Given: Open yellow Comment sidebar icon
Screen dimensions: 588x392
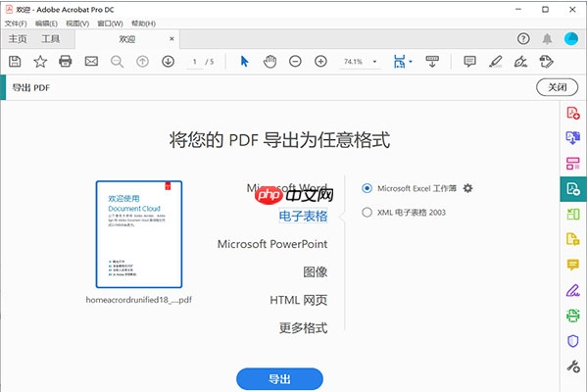Looking at the screenshot, I should pos(573,265).
